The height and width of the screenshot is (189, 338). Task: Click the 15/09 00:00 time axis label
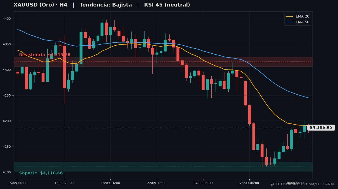18,183
